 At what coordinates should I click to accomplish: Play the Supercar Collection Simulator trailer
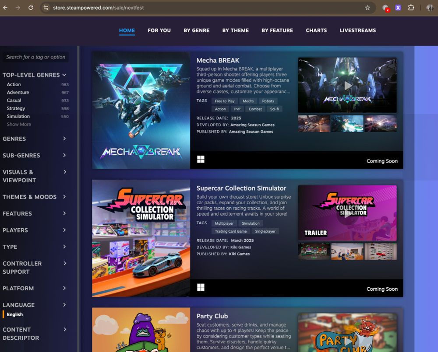click(x=347, y=213)
